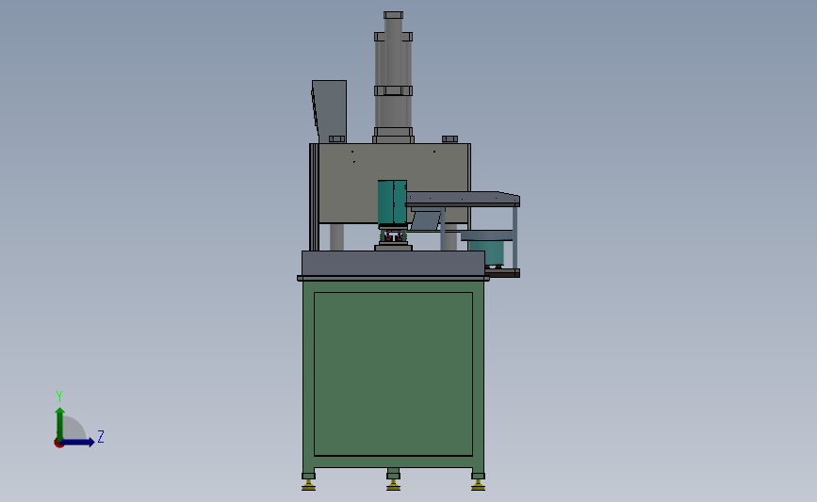Screen dimensions: 817x502
Task: Click the teal press head block
Action: tap(392, 202)
